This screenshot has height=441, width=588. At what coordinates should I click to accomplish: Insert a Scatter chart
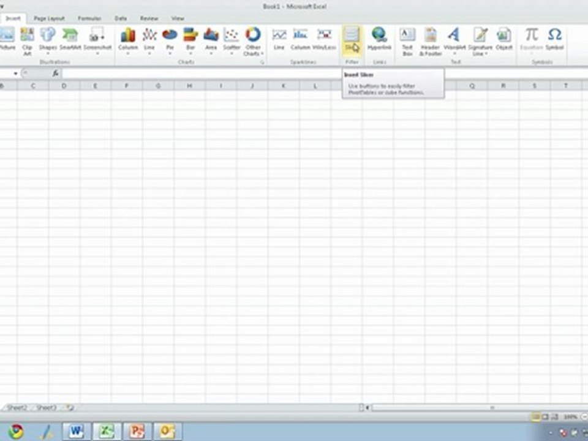[x=232, y=40]
